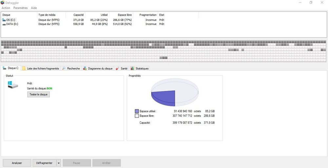Click the Prêt status in Statut panel
The image size is (328, 168).
point(30,84)
